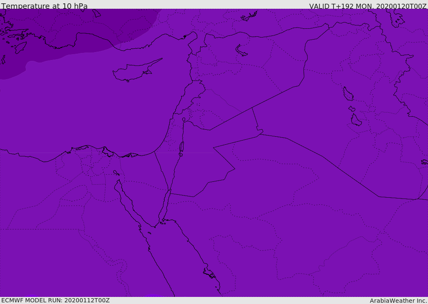Viewport: 428px width, 304px height.
Task: Click the 'ArabiaWeather Inc' credit text
Action: coord(398,301)
